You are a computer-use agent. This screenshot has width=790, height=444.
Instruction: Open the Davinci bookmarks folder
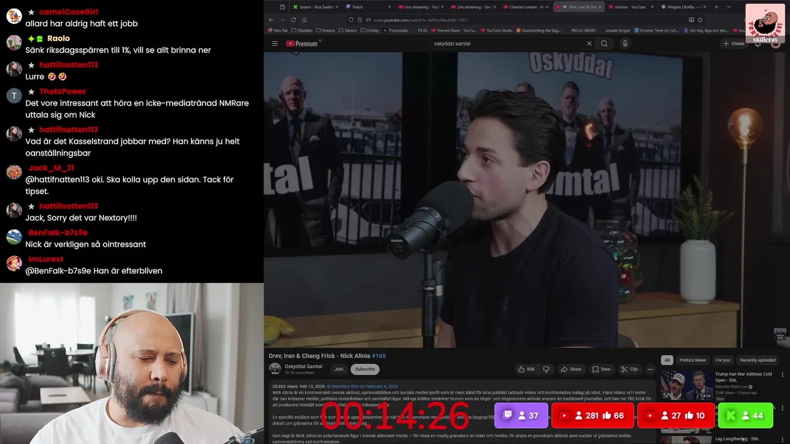click(x=349, y=30)
